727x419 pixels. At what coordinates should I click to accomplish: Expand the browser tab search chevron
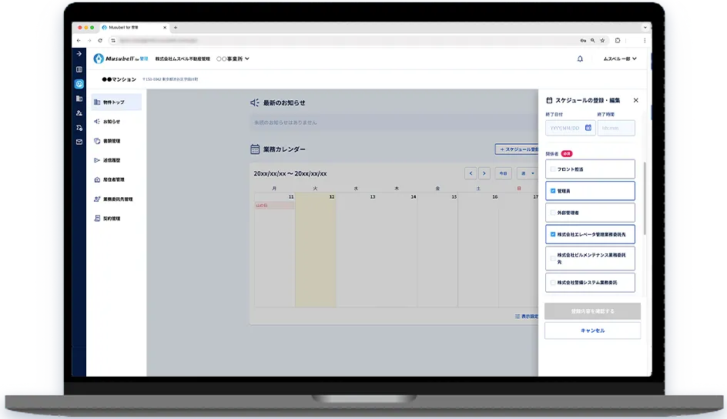pos(645,28)
